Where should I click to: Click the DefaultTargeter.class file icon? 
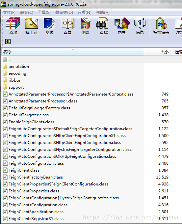[5, 115]
